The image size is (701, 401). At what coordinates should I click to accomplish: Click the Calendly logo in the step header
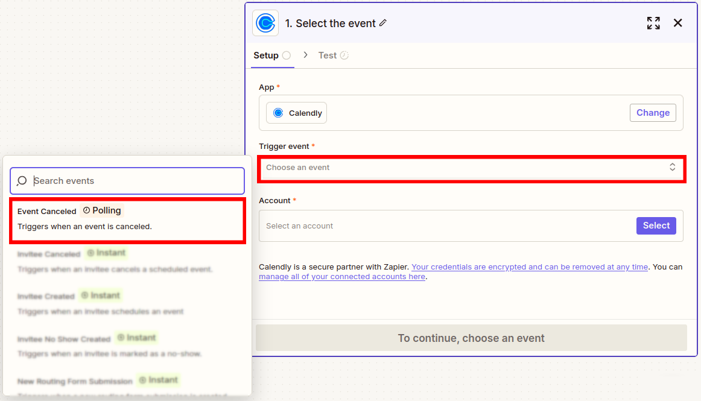pyautogui.click(x=265, y=23)
